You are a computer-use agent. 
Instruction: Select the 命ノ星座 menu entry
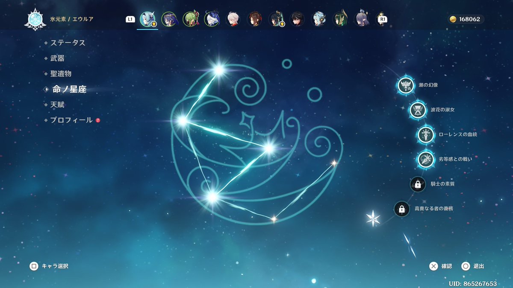(70, 89)
